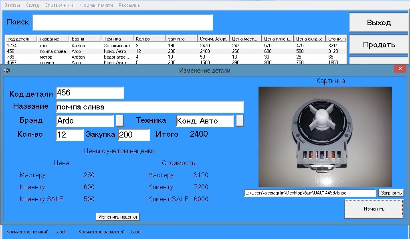Click the Изменить наценку button

(118, 217)
